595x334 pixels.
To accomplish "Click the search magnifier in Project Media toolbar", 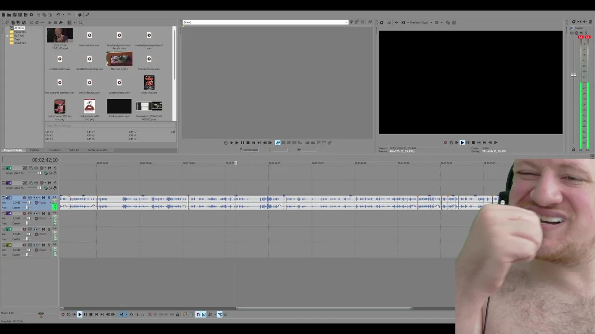I will coord(80,22).
